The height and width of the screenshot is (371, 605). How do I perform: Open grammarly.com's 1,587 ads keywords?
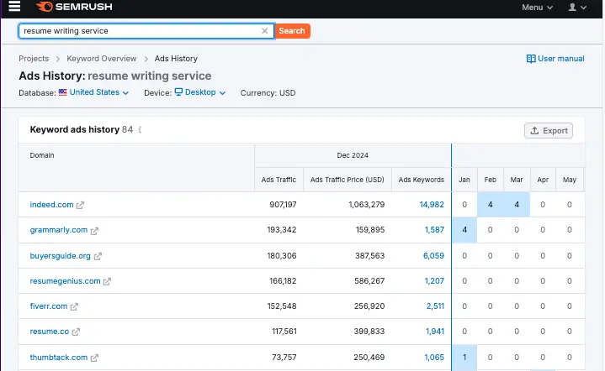434,230
